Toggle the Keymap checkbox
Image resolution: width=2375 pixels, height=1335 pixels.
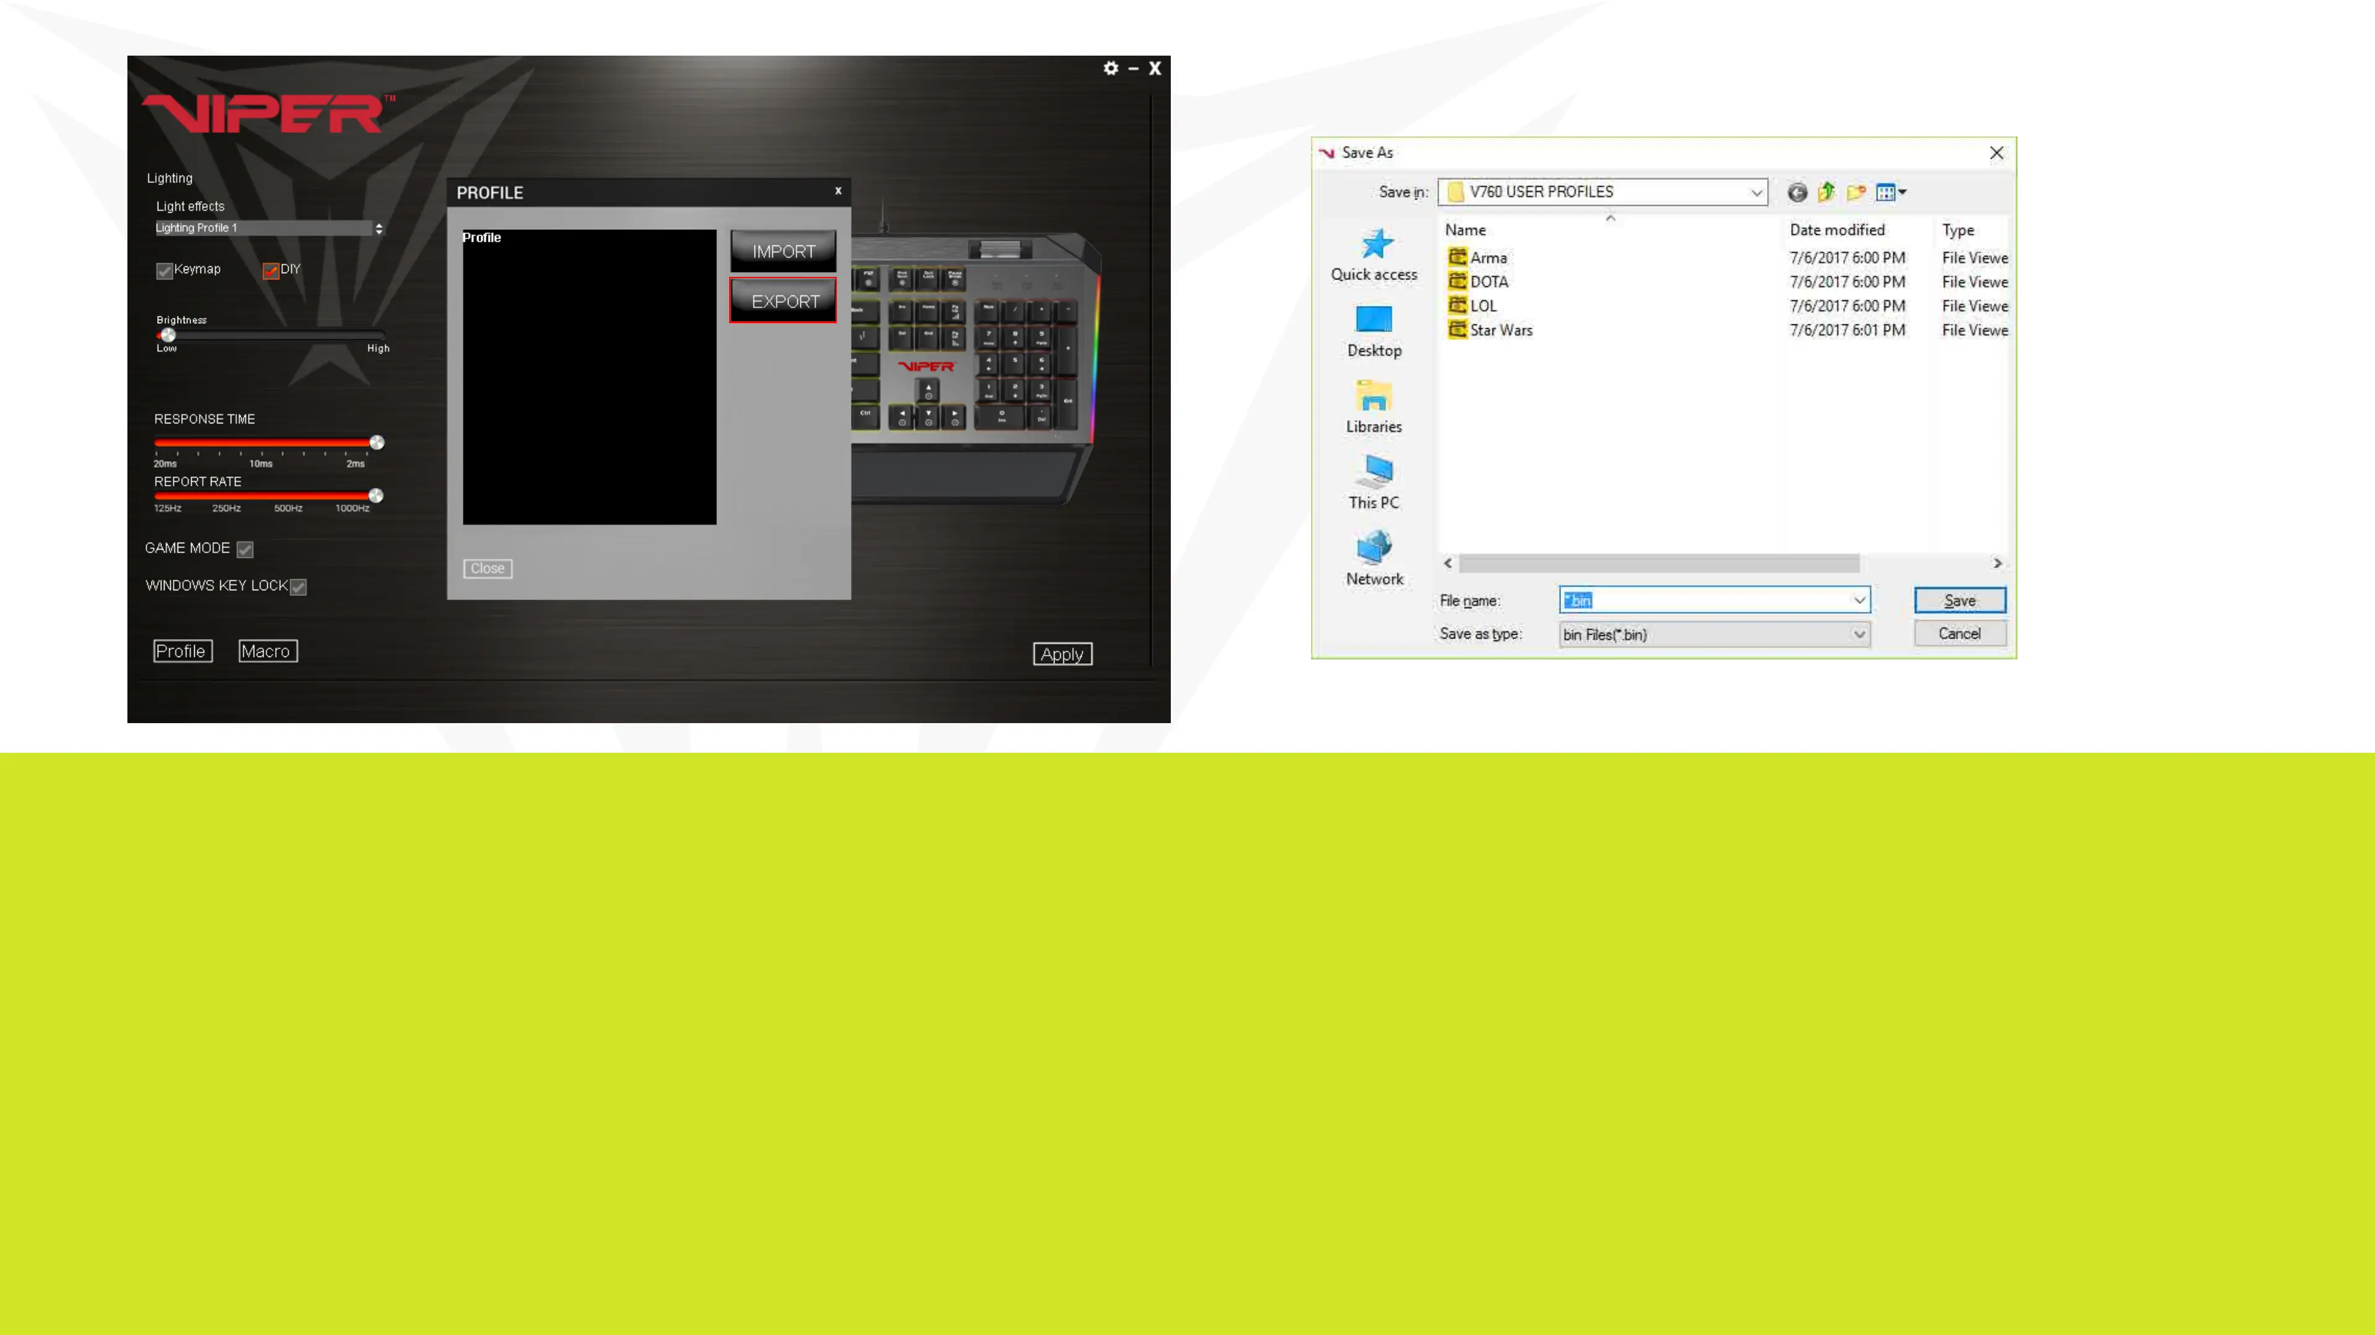pos(165,271)
